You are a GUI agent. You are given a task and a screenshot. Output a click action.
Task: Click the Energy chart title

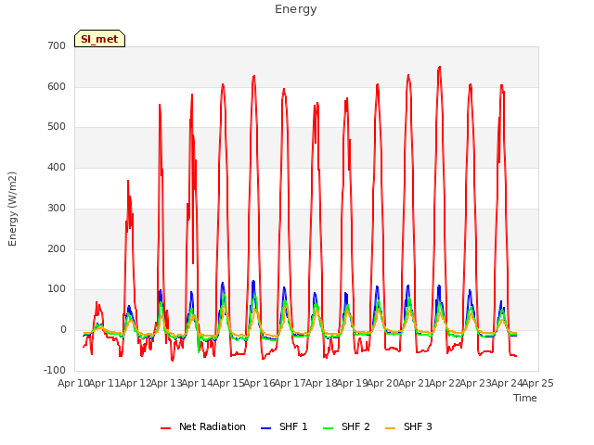tap(296, 9)
